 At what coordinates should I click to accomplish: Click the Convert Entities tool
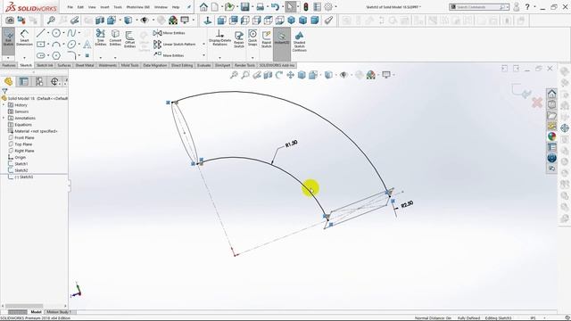coord(115,38)
